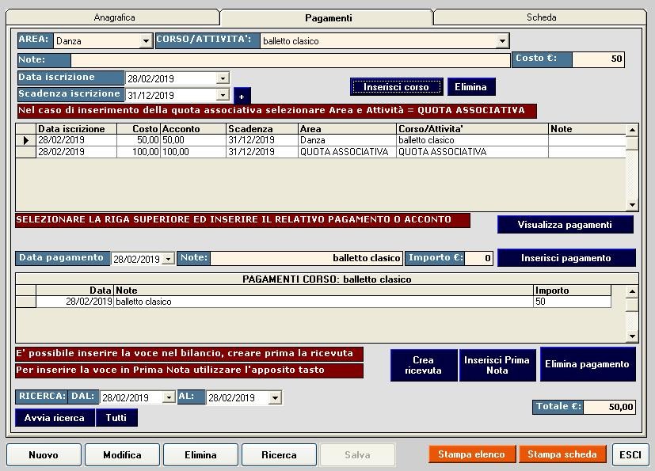Click the Danza cell in Area column

[347, 140]
